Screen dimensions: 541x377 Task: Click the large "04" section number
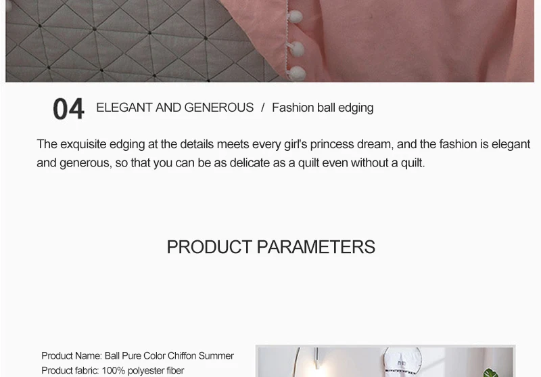point(68,109)
